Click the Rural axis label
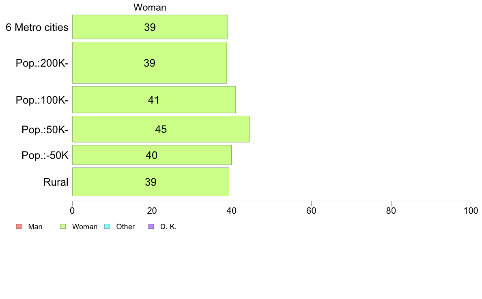The width and height of the screenshot is (482, 299). 56,182
